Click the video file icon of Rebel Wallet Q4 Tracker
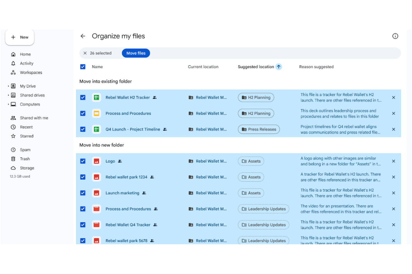Image resolution: width=412 pixels, height=274 pixels. click(x=96, y=225)
